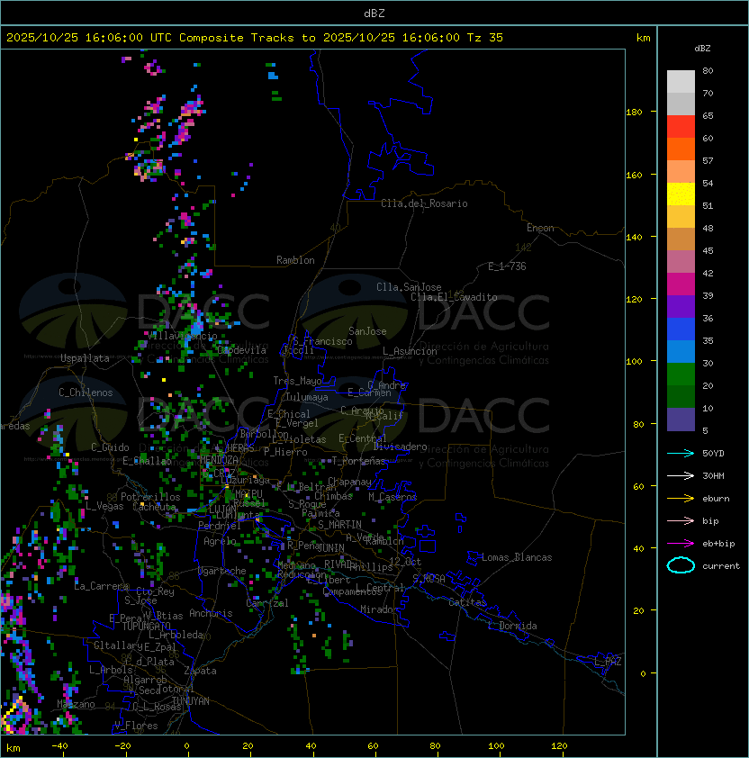Pick the purple 36–39 dBZ swatch
Viewport: 749px width, 758px height.
681,306
